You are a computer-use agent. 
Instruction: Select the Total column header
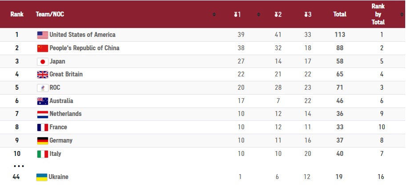340,14
